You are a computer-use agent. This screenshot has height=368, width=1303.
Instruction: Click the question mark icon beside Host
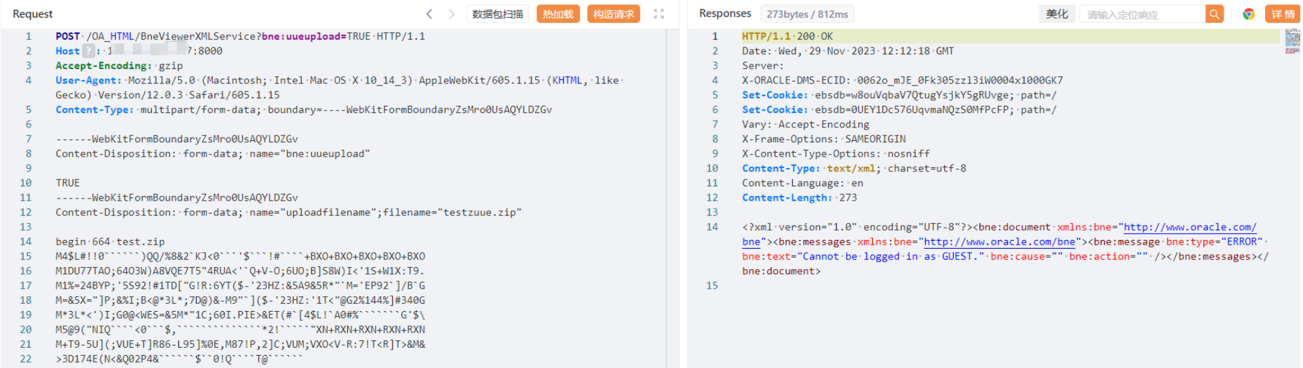89,51
